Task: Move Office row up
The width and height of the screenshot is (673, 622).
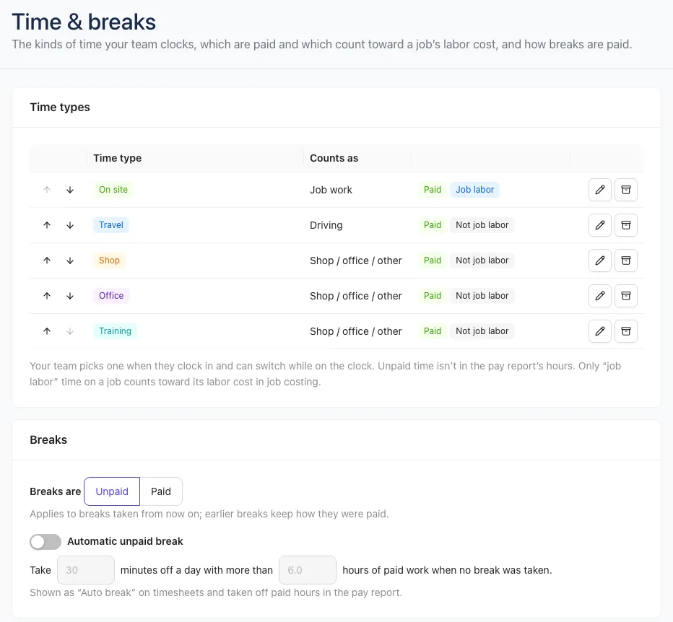Action: coord(47,296)
